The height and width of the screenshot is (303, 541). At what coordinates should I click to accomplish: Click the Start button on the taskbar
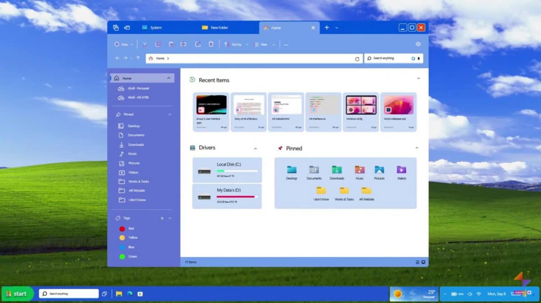point(17,294)
